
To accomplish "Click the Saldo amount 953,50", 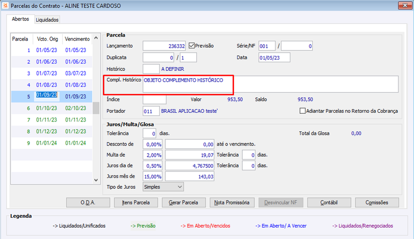I will (305, 99).
